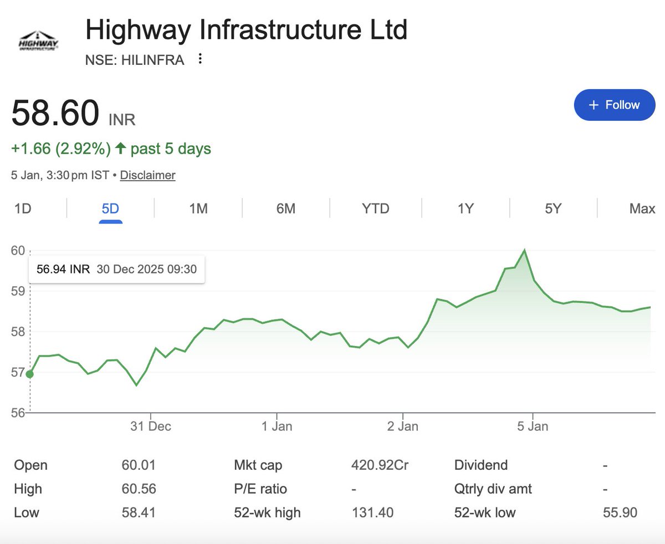Viewport: 665px width, 544px height.
Task: Open the Disclaimer link
Action: (x=147, y=175)
